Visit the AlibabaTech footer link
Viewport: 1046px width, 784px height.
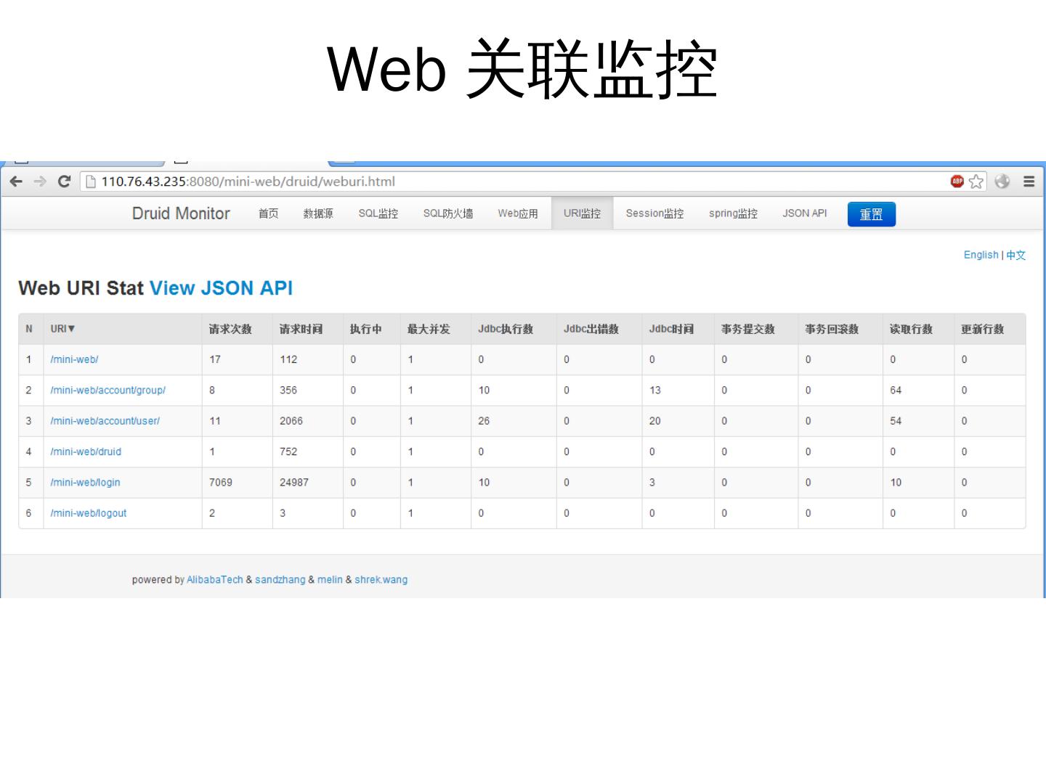215,579
